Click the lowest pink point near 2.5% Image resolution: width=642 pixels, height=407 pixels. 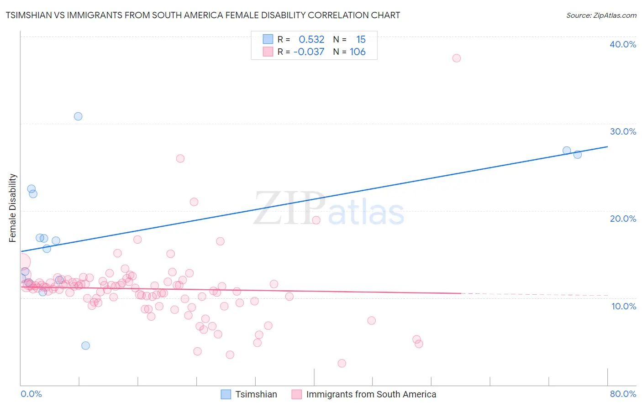(x=342, y=363)
